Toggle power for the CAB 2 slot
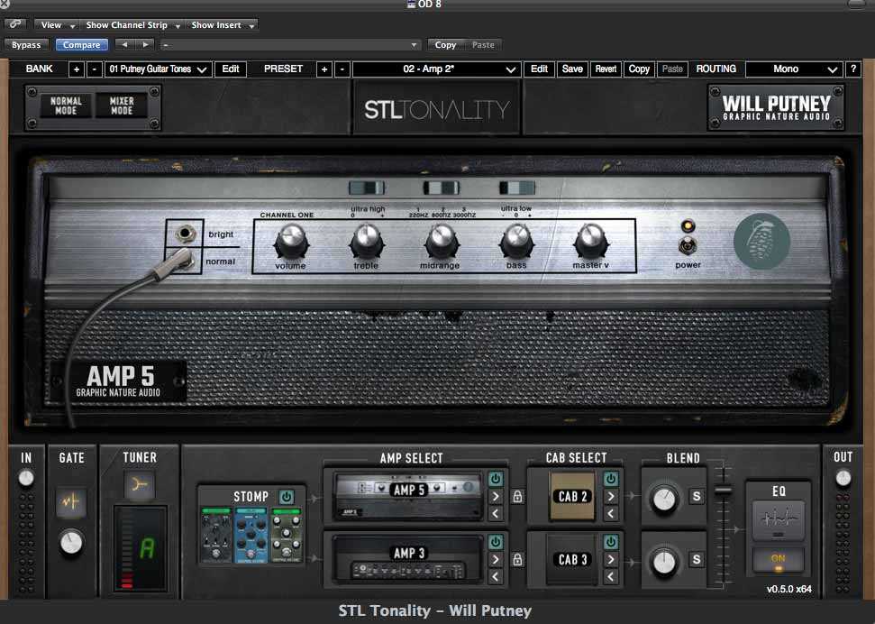The height and width of the screenshot is (624, 875). click(x=610, y=479)
